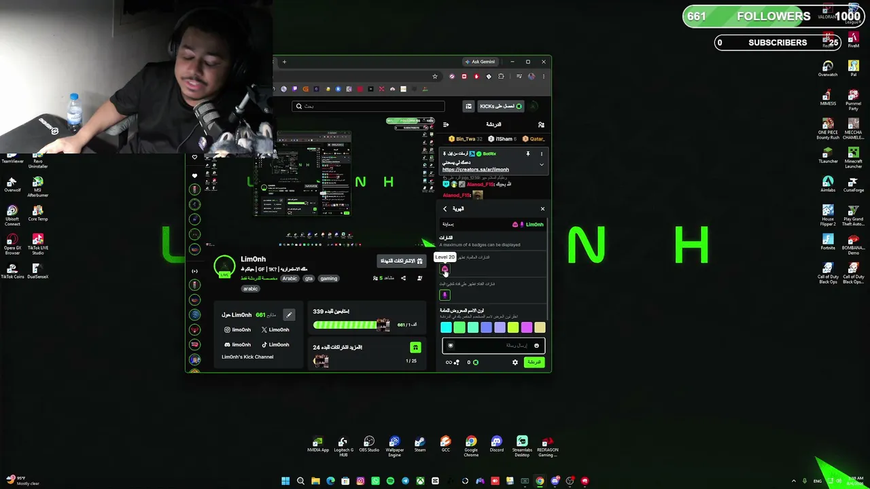Launch Streamlabs Desktop shortcut

pos(522,446)
